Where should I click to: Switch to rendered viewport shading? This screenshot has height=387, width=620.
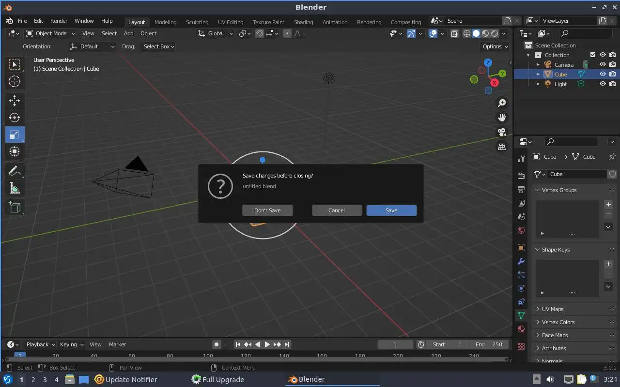point(495,33)
